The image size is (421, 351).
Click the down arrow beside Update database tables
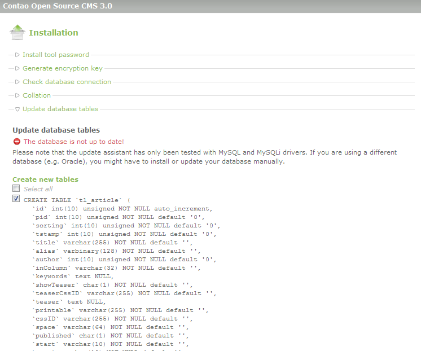click(17, 109)
